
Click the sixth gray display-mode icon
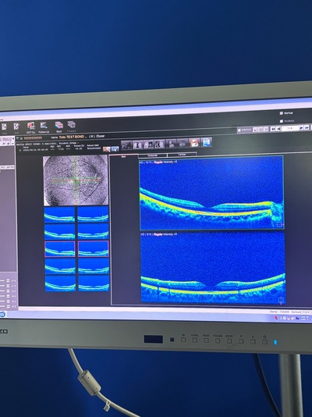click(183, 143)
